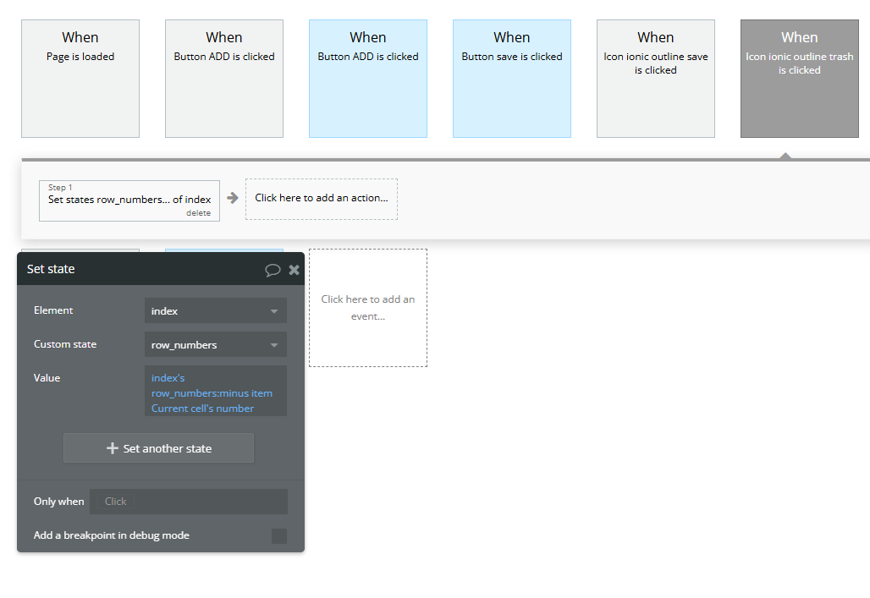Click the Only when condition field

(x=189, y=502)
